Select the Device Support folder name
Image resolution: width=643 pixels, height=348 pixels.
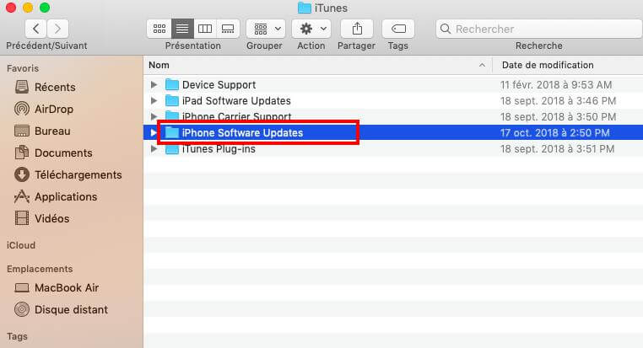pos(219,85)
